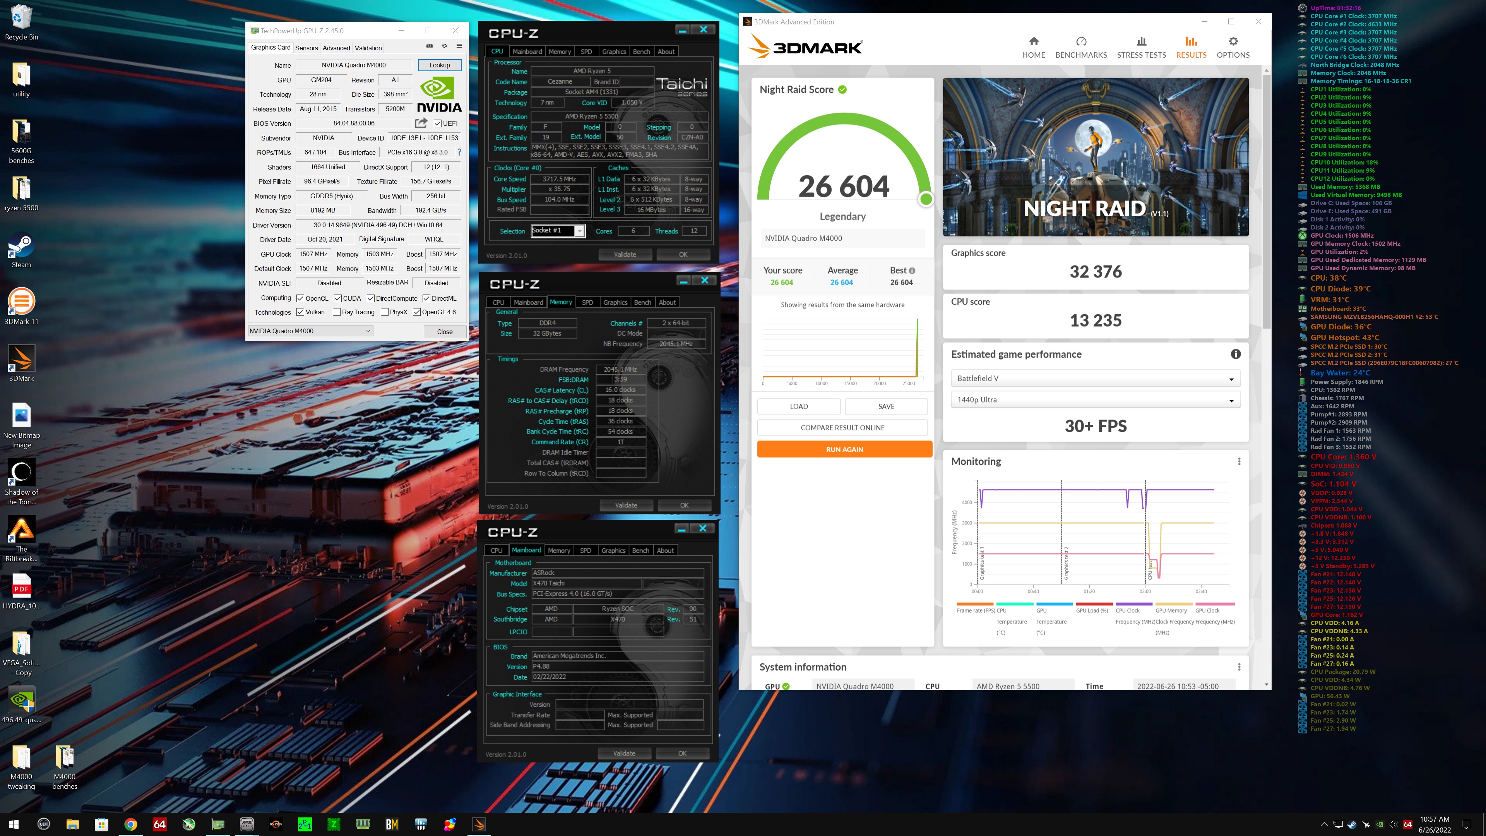Click the orange RUN AGAIN button
Image resolution: width=1486 pixels, height=836 pixels.
pos(844,449)
